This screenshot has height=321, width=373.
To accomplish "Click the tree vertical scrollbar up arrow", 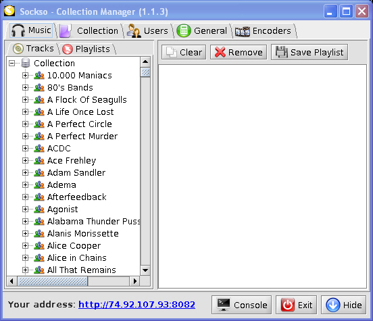I will (x=145, y=62).
